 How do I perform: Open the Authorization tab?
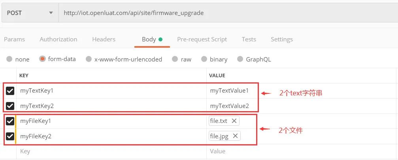point(58,39)
